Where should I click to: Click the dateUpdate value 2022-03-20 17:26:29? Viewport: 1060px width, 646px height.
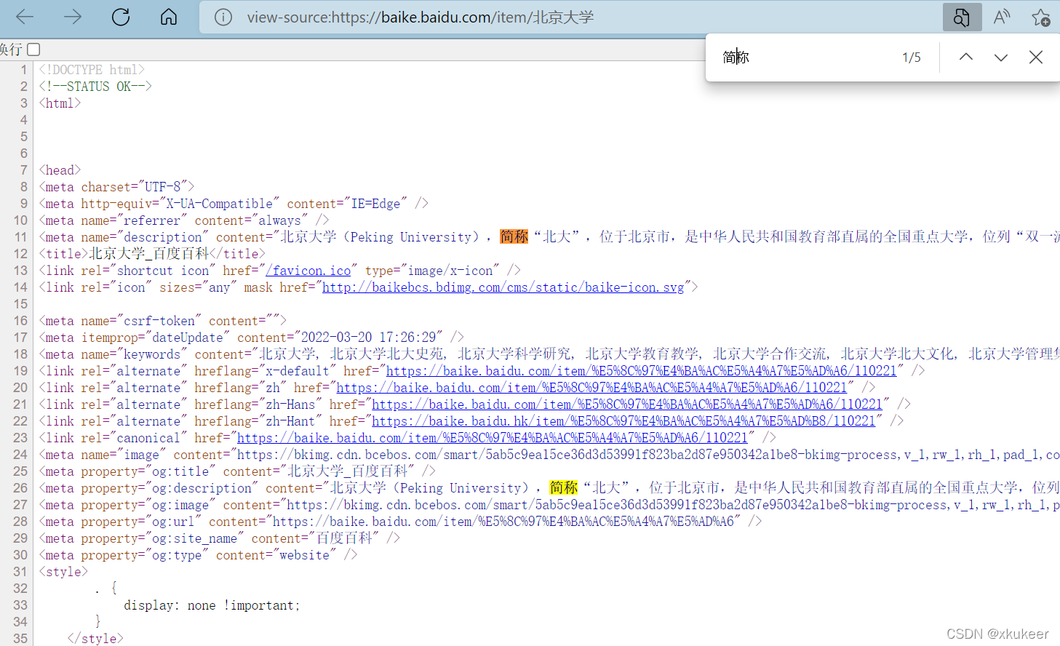[x=369, y=338]
